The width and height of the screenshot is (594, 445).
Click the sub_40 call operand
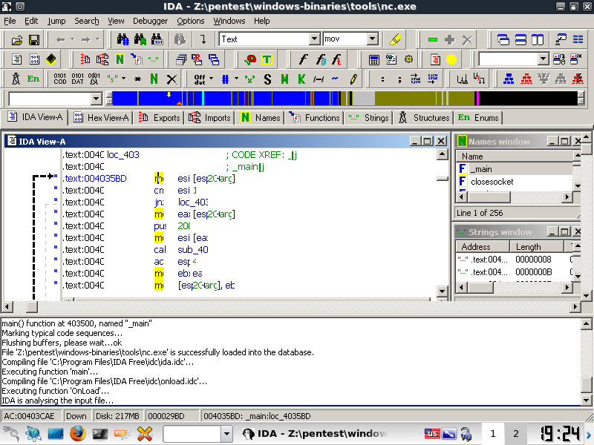[193, 250]
